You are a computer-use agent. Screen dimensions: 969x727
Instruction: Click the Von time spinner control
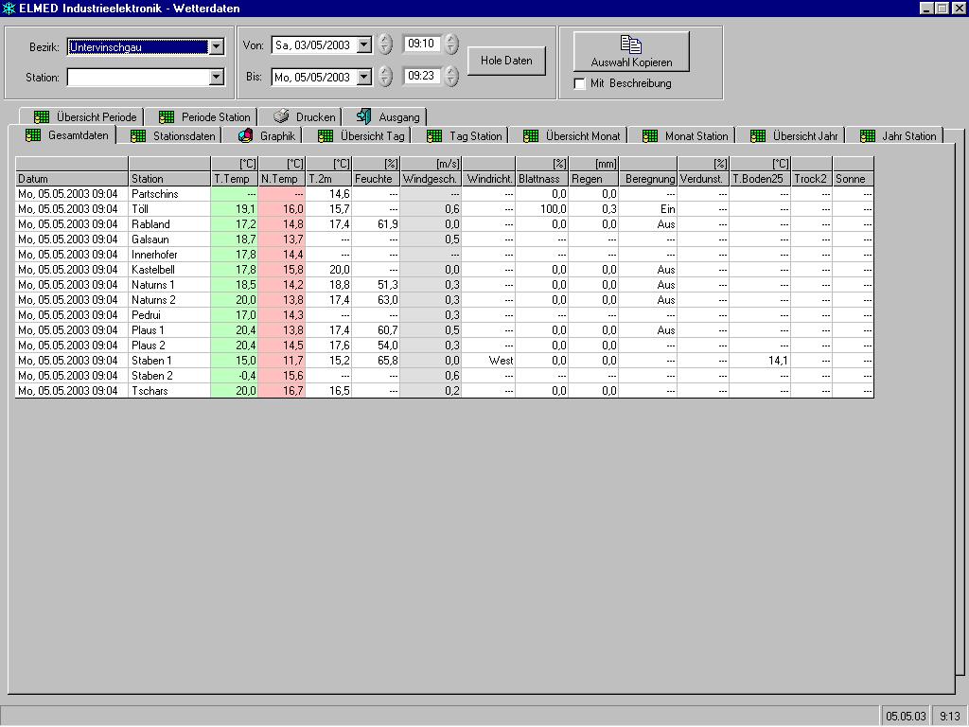pyautogui.click(x=451, y=44)
